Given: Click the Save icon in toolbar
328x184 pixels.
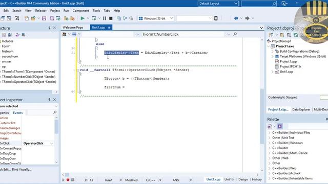Looking at the screenshot, I should (44, 18).
